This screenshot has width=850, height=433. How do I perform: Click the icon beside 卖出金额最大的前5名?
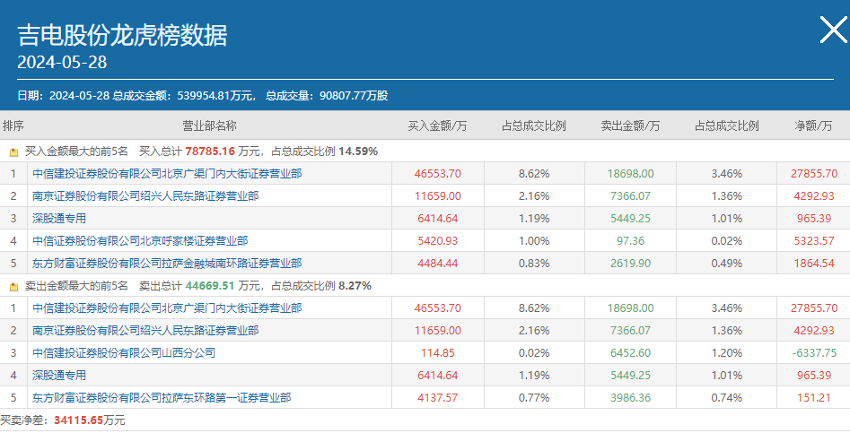pos(13,287)
